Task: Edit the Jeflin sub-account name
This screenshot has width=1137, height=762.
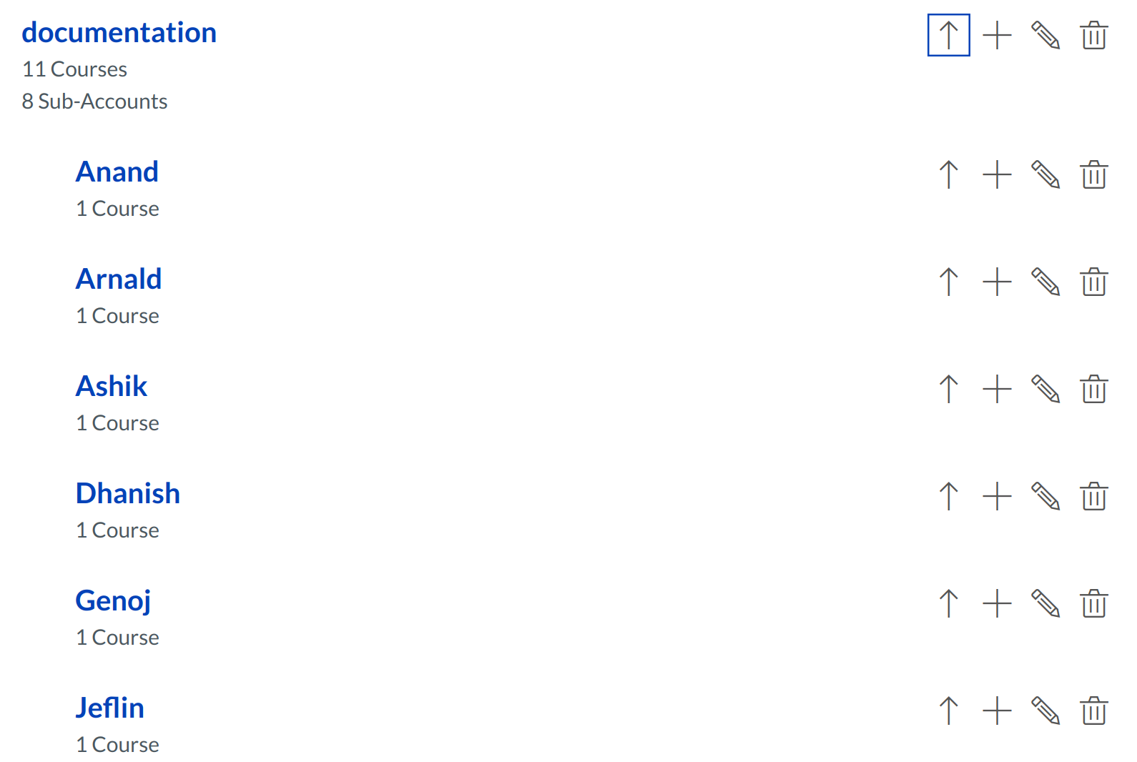Action: pos(1045,711)
